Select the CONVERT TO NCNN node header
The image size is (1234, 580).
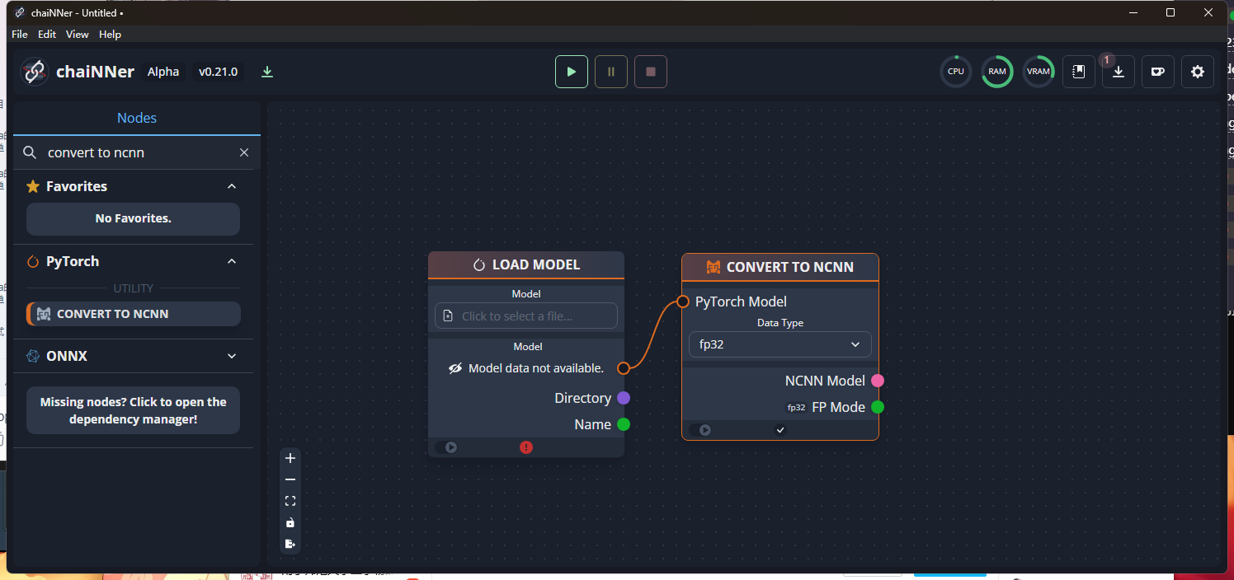[780, 267]
